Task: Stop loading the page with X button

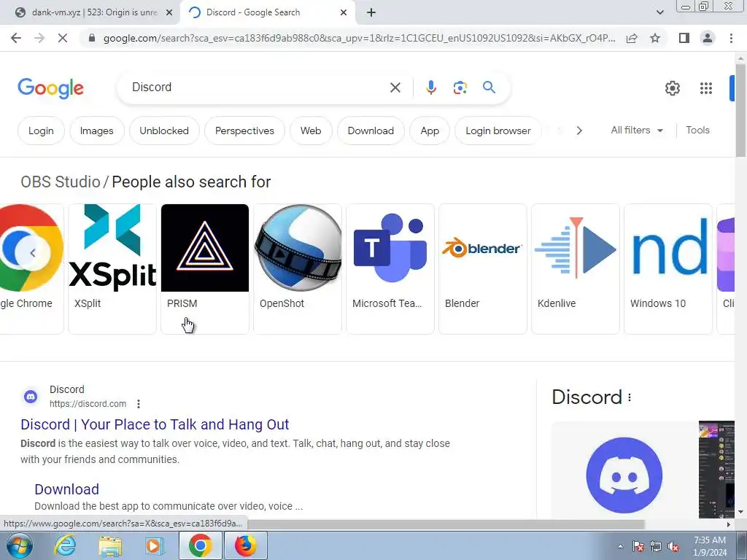Action: tap(63, 38)
